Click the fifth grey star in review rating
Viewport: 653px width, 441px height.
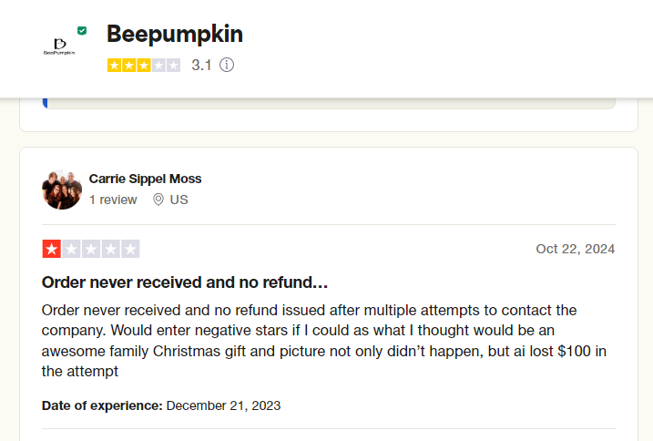(130, 249)
